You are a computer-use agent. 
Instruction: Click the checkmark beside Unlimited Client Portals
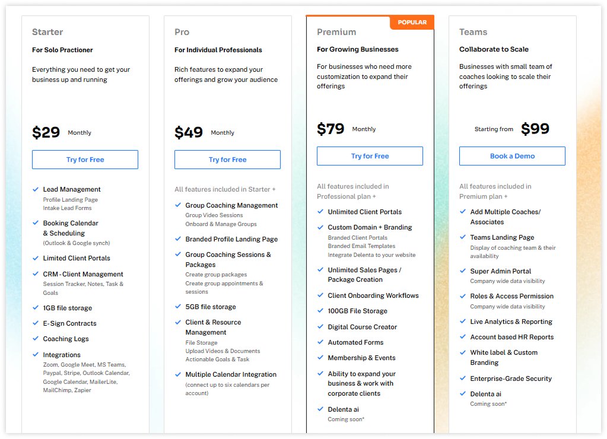point(320,211)
